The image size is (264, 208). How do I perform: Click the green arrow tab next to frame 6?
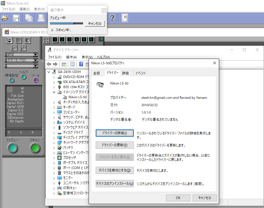click(102, 39)
